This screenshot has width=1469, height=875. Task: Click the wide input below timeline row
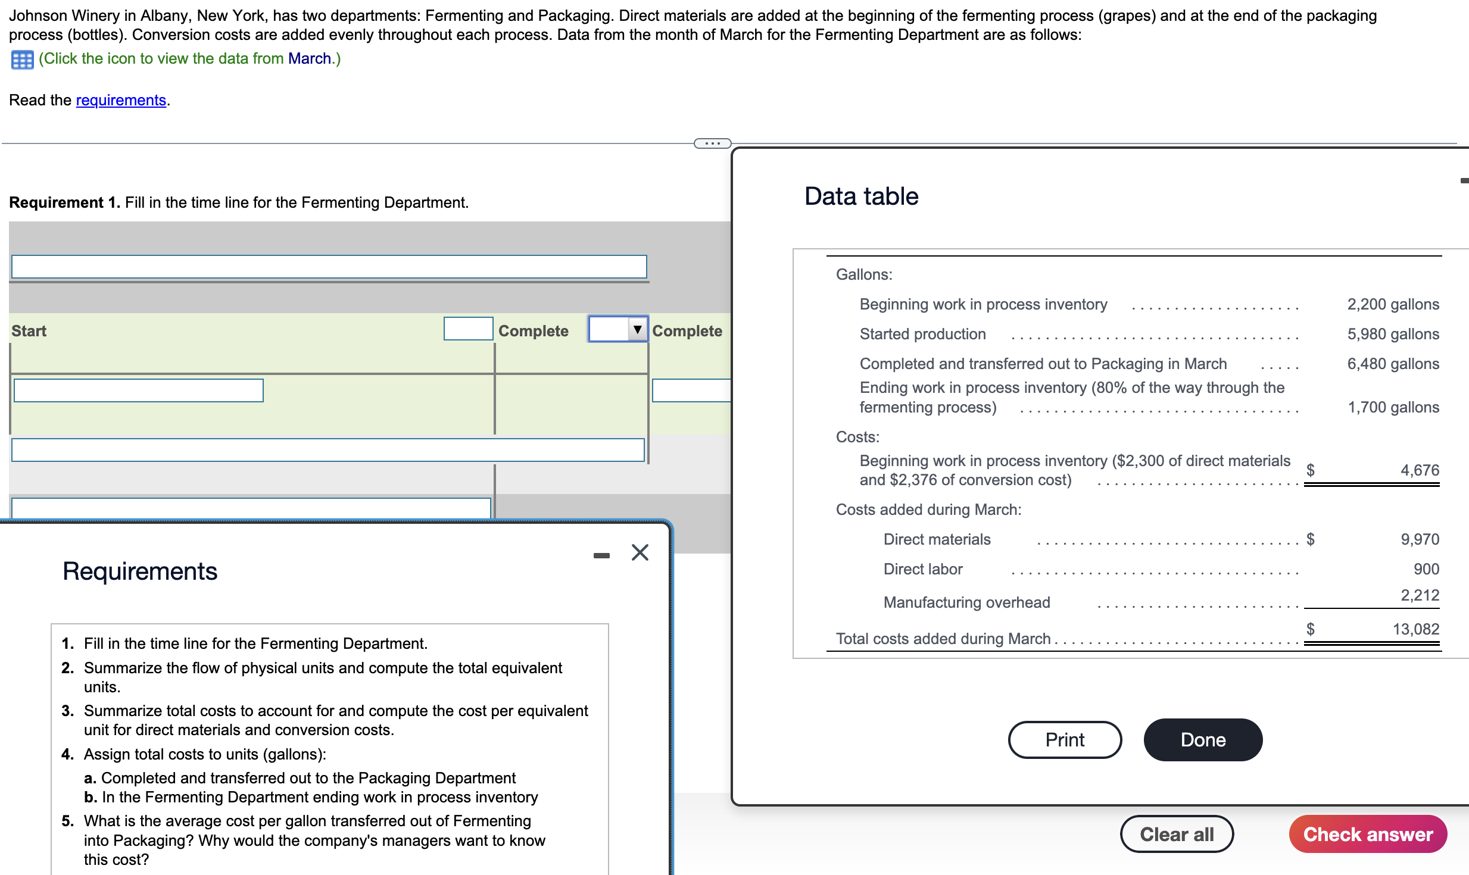pyautogui.click(x=328, y=450)
